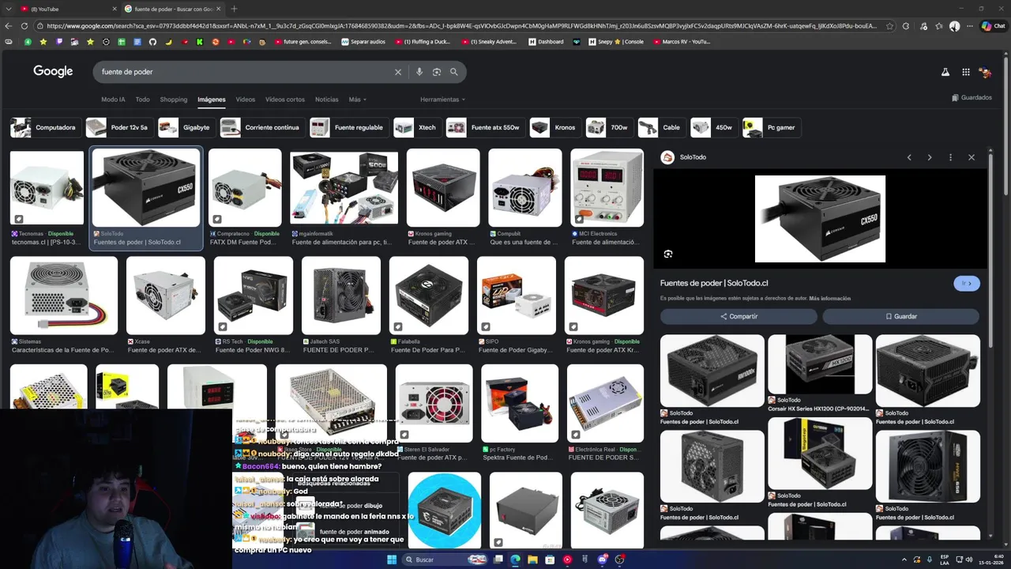This screenshot has height=569, width=1011.
Task: Click the Lens icon on the previewed image
Action: click(668, 254)
